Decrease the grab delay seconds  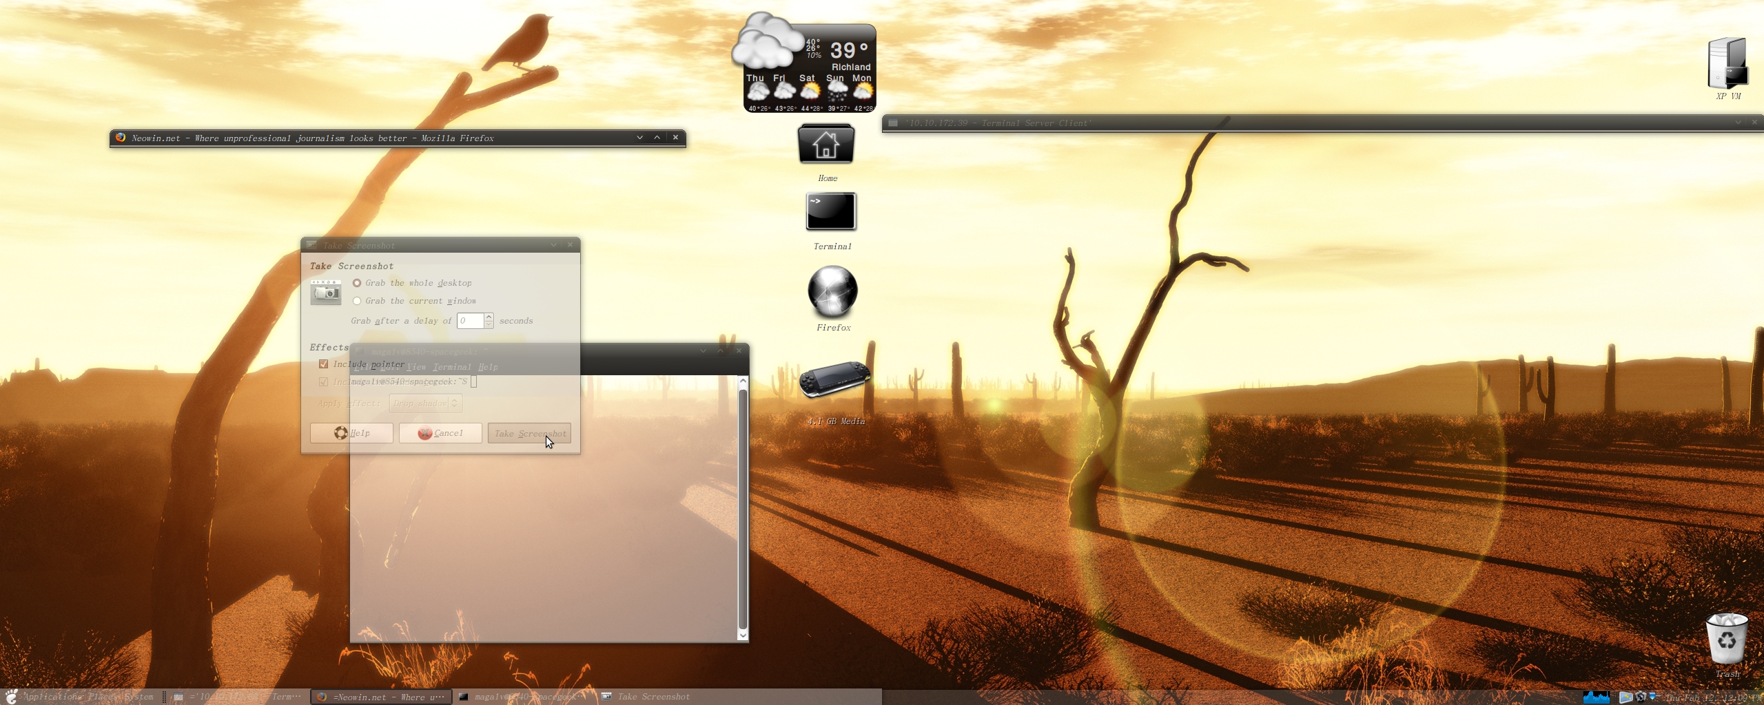[489, 324]
